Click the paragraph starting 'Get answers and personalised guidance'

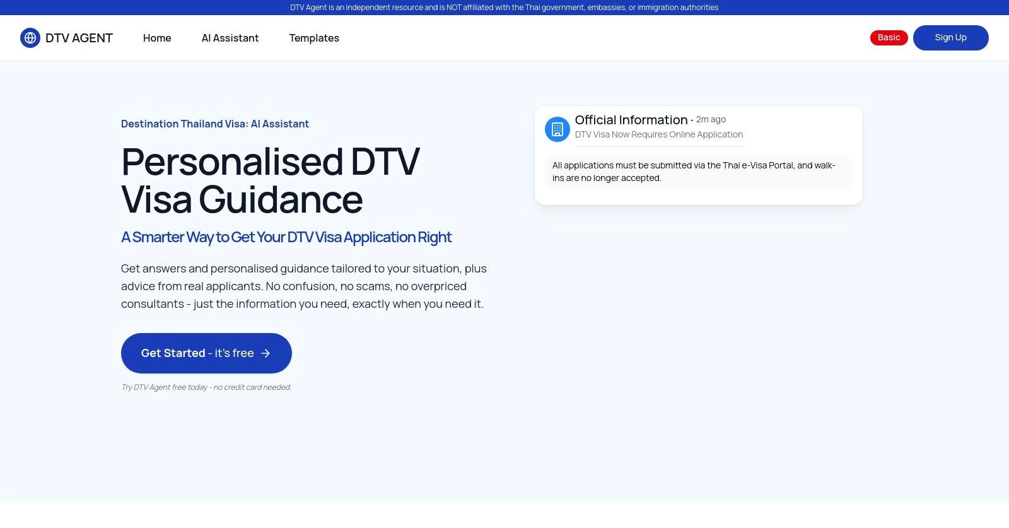point(304,286)
